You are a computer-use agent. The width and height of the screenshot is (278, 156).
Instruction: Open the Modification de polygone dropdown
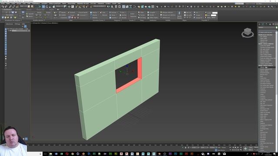pos(13,20)
